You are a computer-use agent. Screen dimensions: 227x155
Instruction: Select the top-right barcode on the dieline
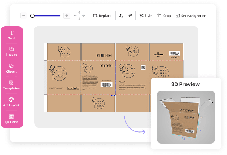[x=175, y=53]
